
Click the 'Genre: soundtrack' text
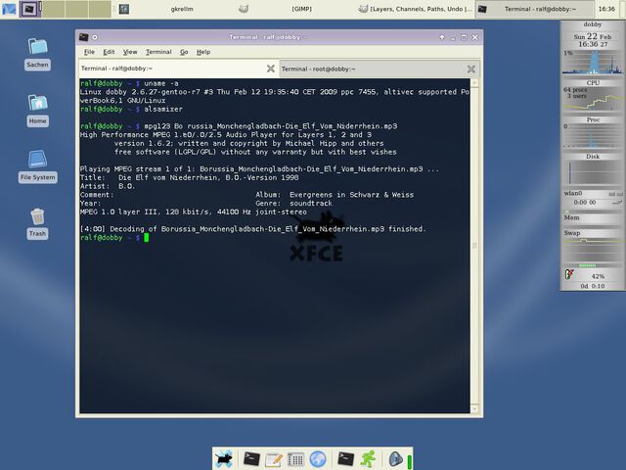[x=293, y=204]
